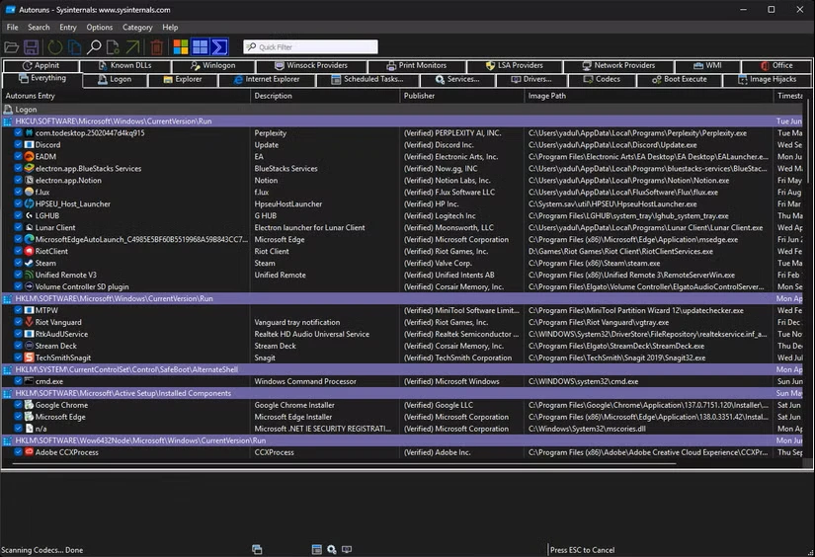Click the Open file folder icon

pyautogui.click(x=12, y=47)
